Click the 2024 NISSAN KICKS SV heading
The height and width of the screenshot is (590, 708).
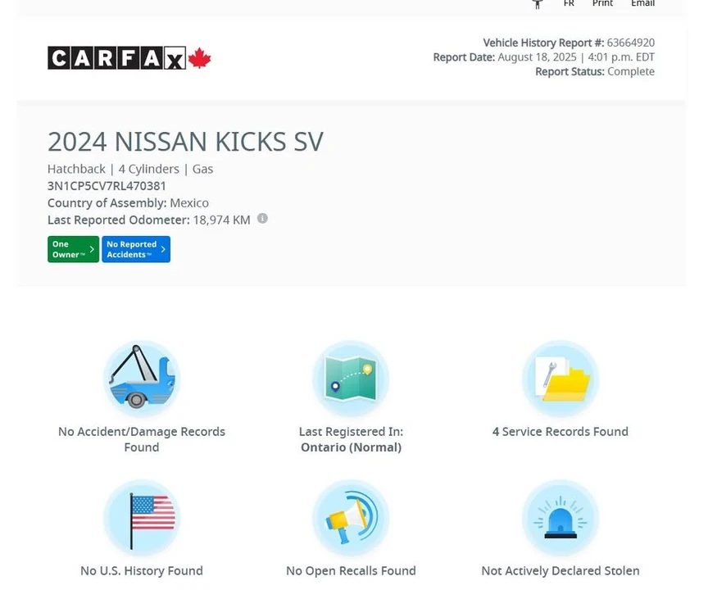click(x=185, y=142)
